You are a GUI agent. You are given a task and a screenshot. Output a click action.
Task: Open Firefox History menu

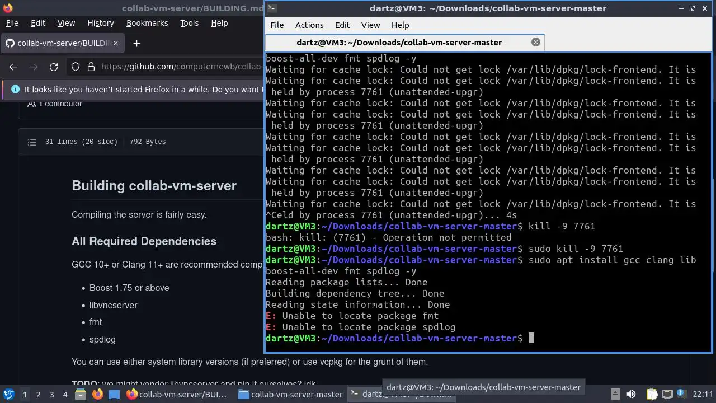(x=101, y=23)
